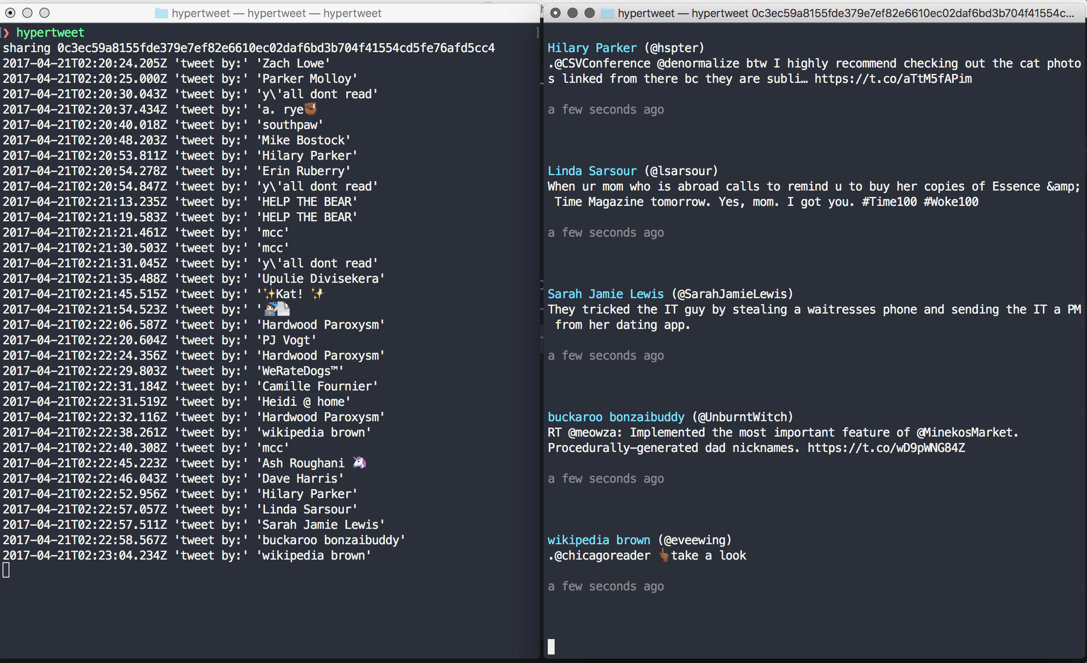
Task: Click the log line for 'southpaw'
Action: click(x=163, y=125)
